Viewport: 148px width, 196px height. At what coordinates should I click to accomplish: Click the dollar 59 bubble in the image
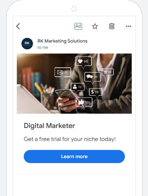tap(96, 92)
